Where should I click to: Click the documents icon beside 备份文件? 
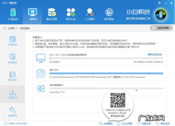(x=41, y=74)
